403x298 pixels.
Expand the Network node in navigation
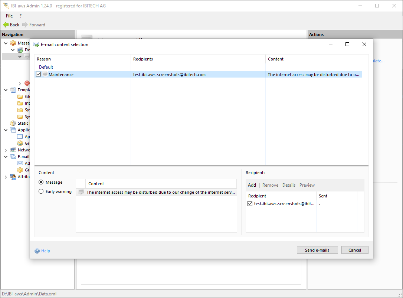point(6,150)
